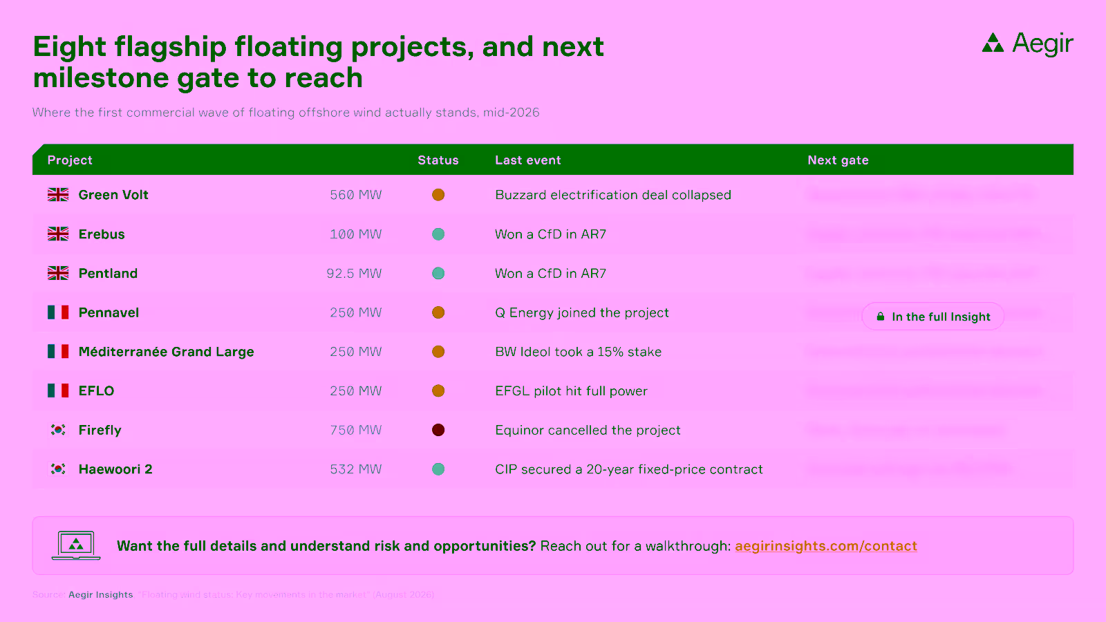
Task: Click the UK flag beside Green Volt
Action: [x=58, y=195]
